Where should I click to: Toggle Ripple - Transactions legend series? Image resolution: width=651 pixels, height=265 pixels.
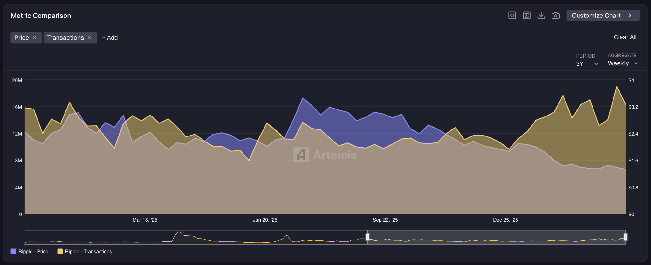pos(85,251)
